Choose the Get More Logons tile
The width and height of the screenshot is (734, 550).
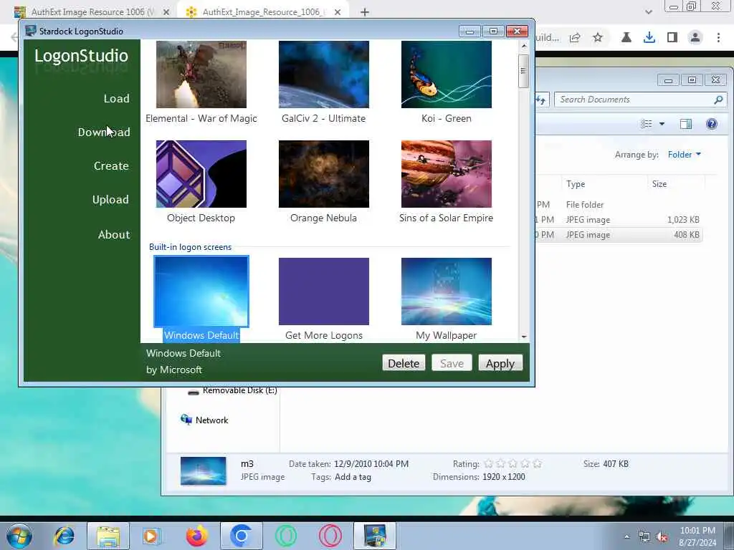(324, 291)
